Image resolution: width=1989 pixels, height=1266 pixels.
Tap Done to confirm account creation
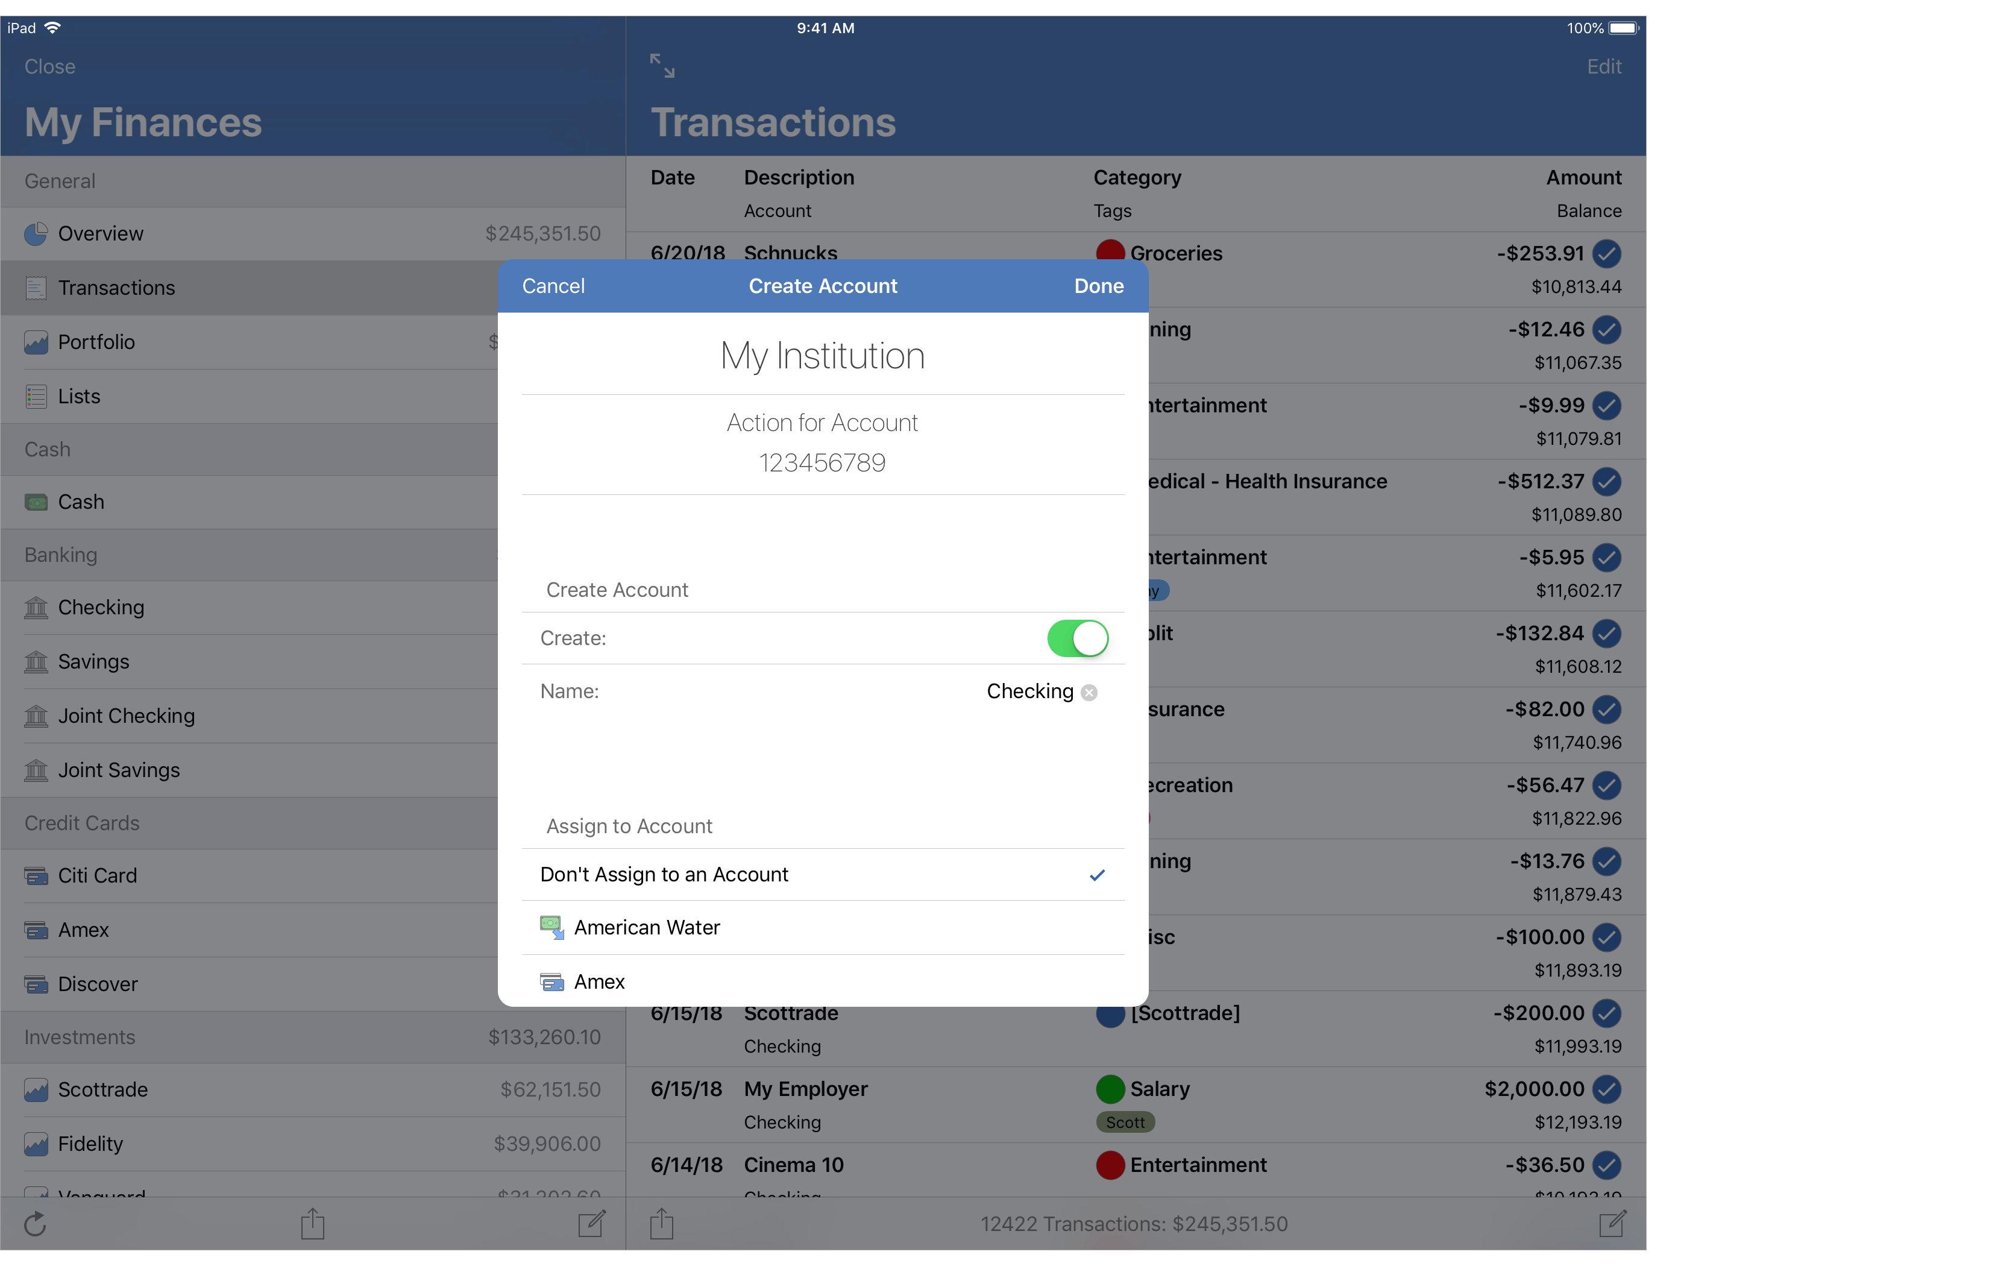(x=1099, y=286)
